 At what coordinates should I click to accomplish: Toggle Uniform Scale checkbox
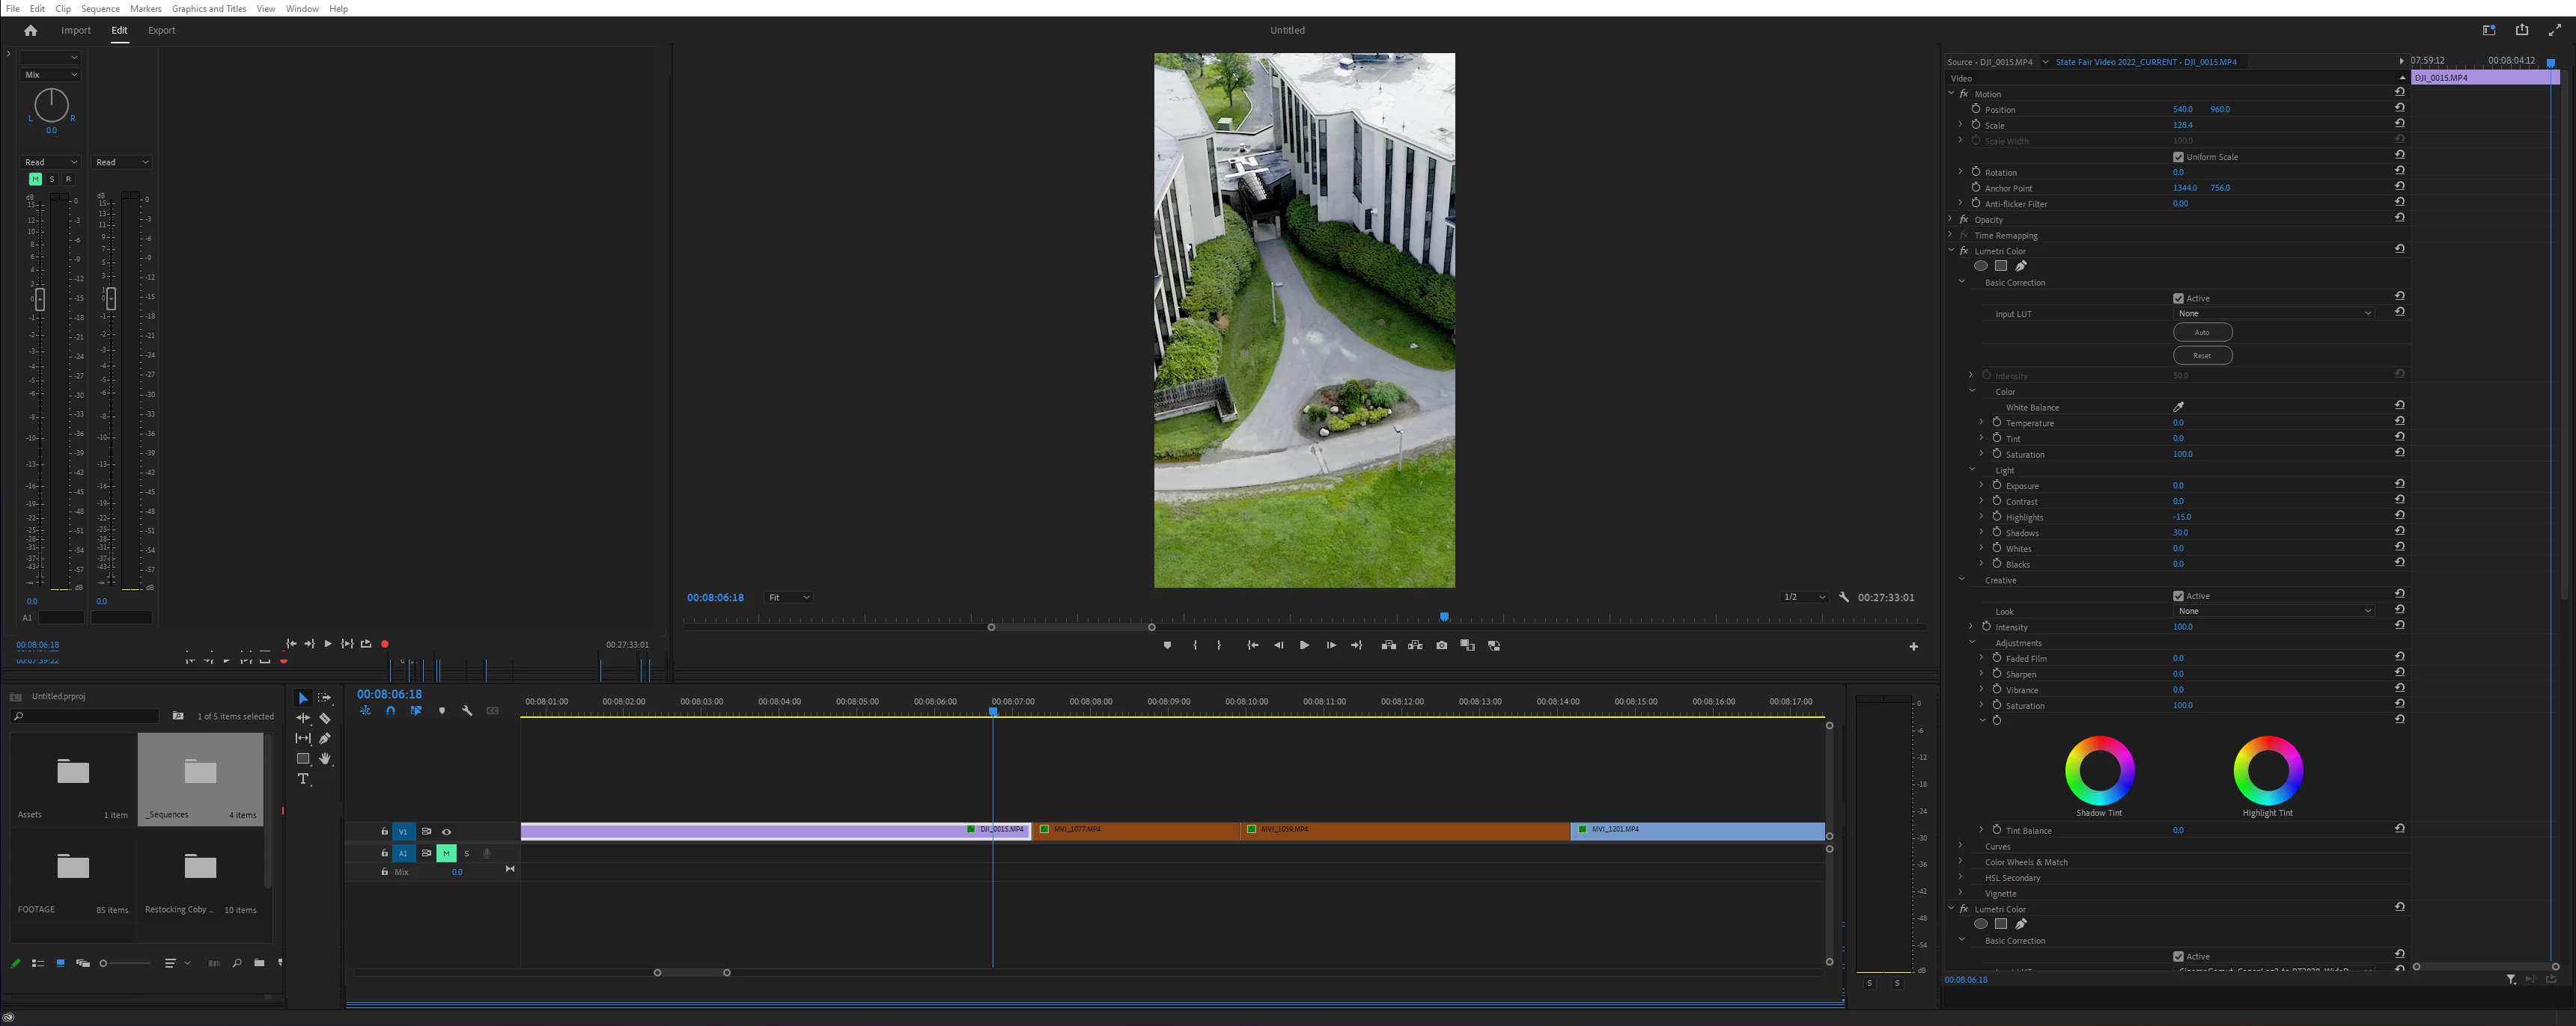click(2178, 157)
